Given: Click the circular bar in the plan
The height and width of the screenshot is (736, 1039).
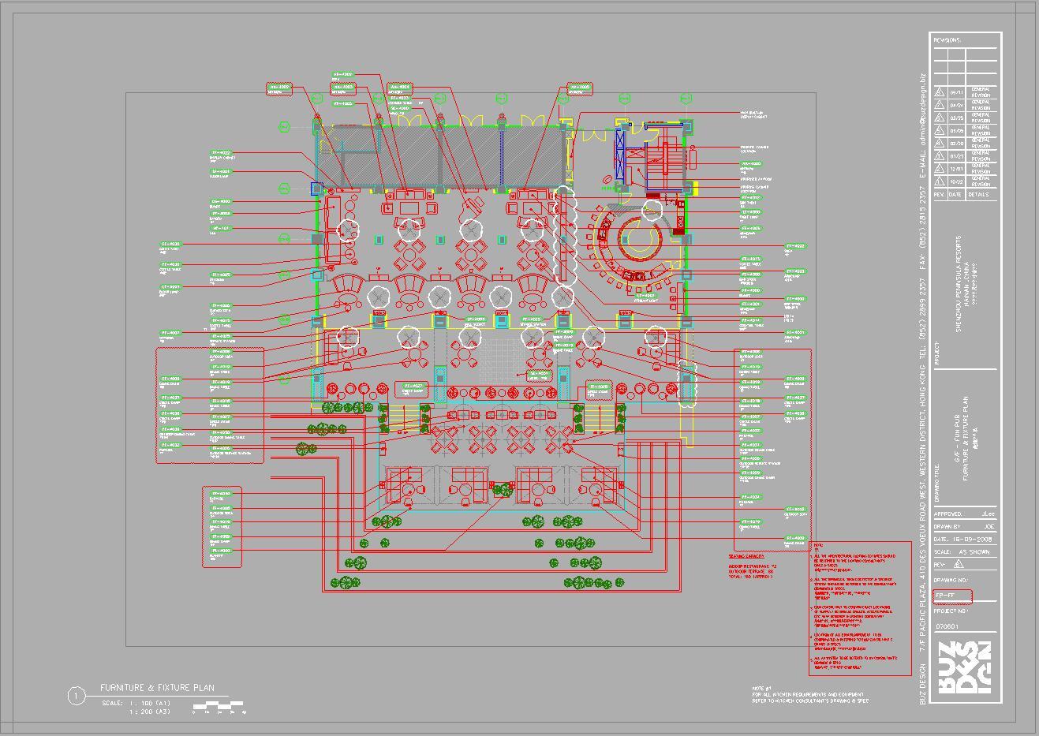Looking at the screenshot, I should coord(641,237).
